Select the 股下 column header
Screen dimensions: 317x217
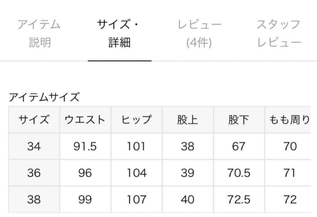pos(239,119)
